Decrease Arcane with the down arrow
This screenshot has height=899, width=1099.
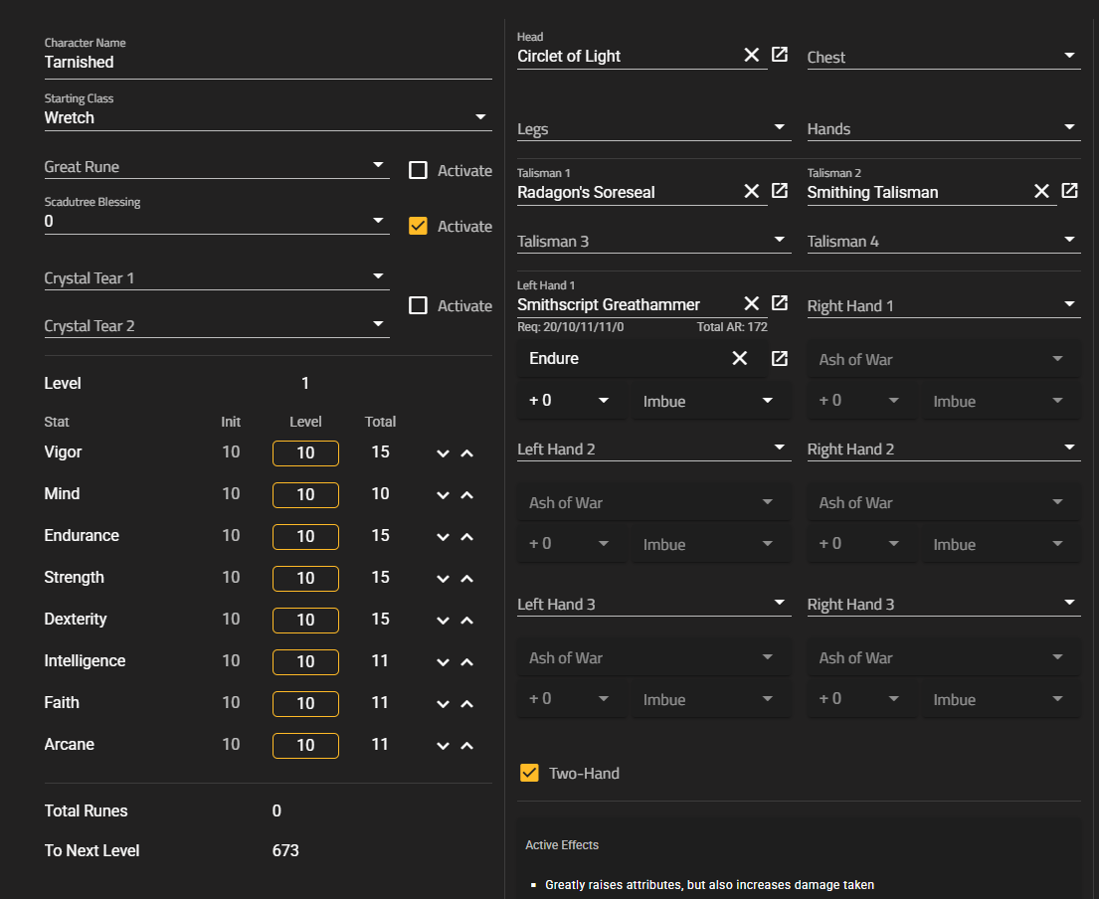443,746
